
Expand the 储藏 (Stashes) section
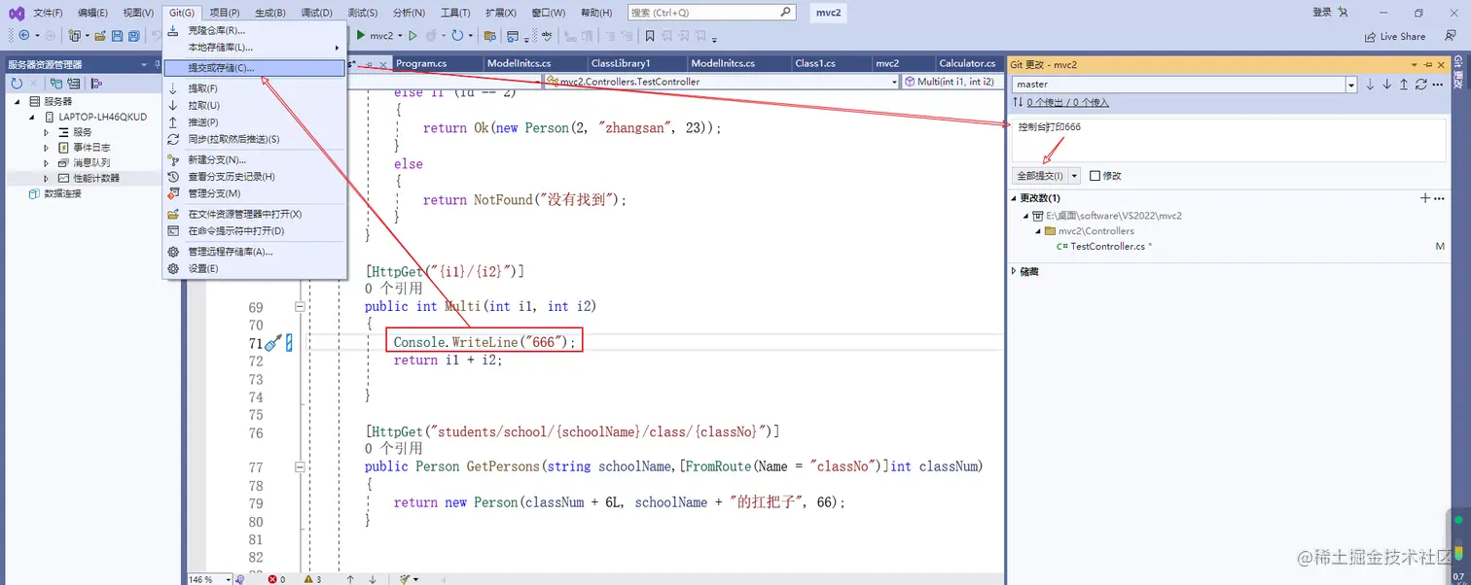click(x=1014, y=272)
